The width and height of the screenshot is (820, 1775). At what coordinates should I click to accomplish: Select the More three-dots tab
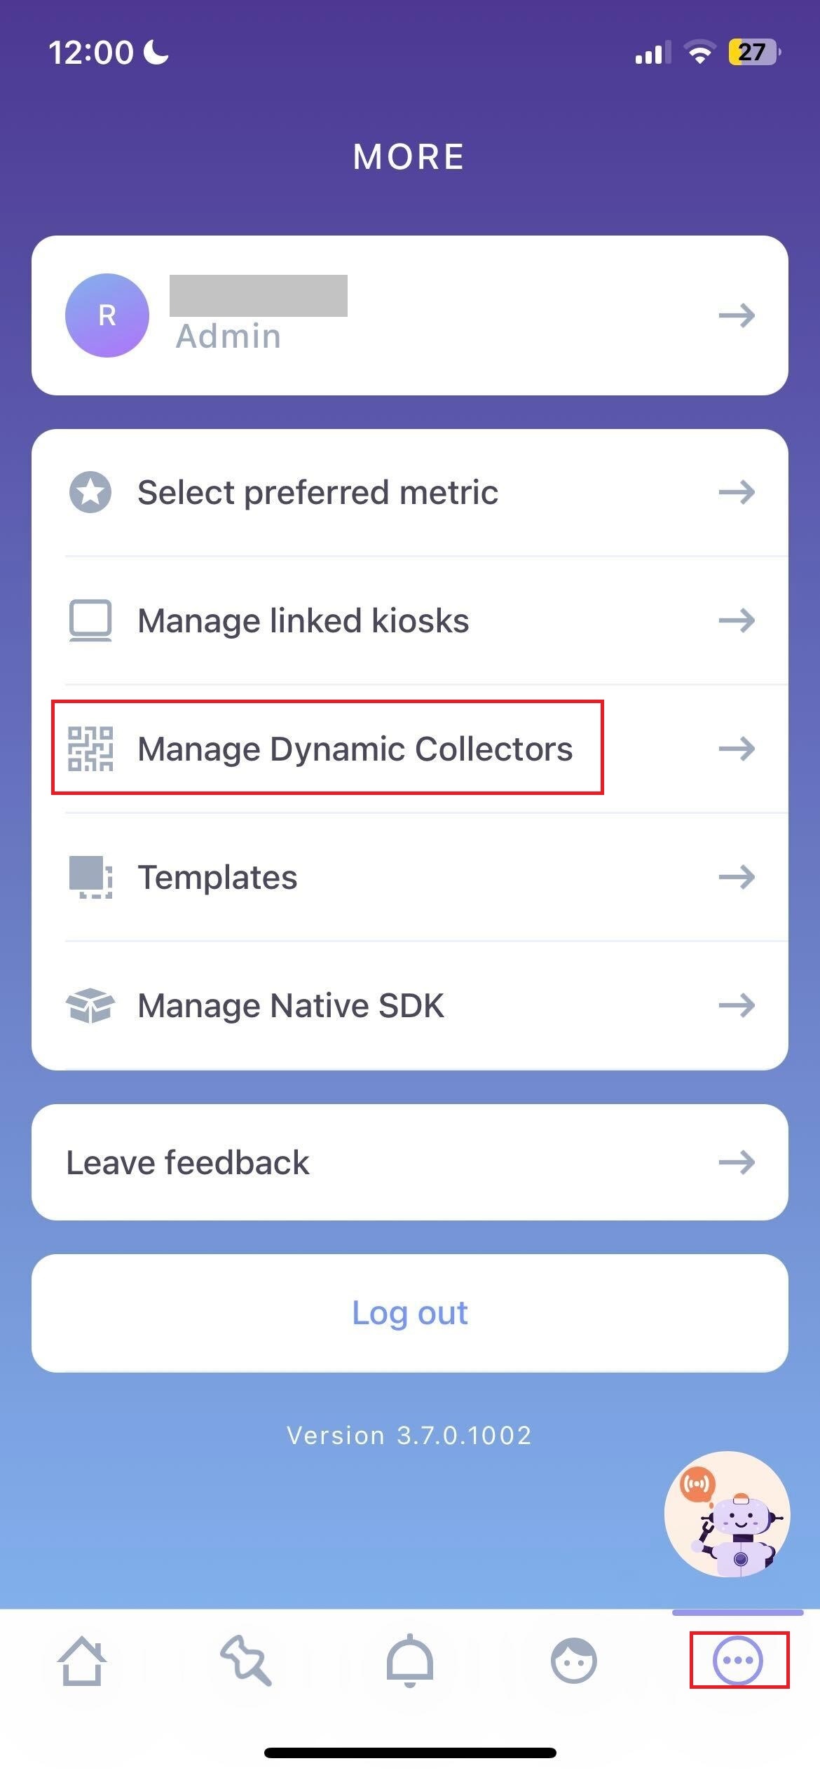pos(737,1660)
